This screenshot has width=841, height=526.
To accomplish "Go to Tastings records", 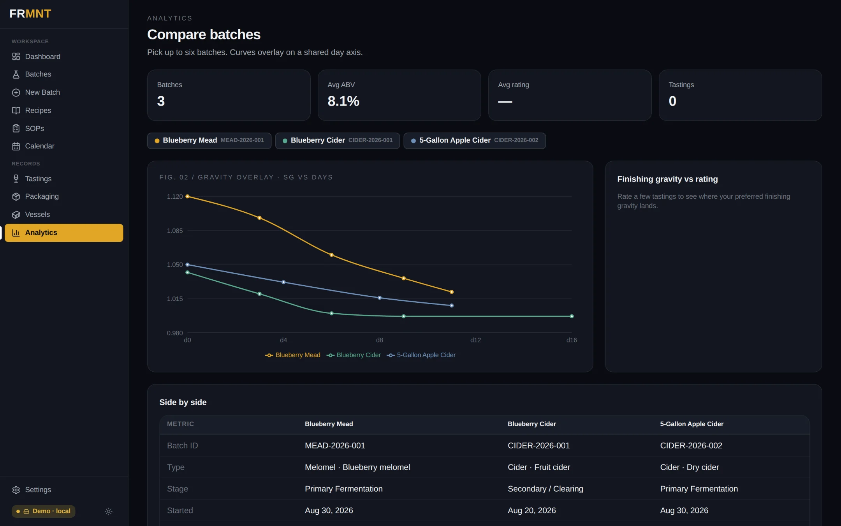I will point(64,179).
